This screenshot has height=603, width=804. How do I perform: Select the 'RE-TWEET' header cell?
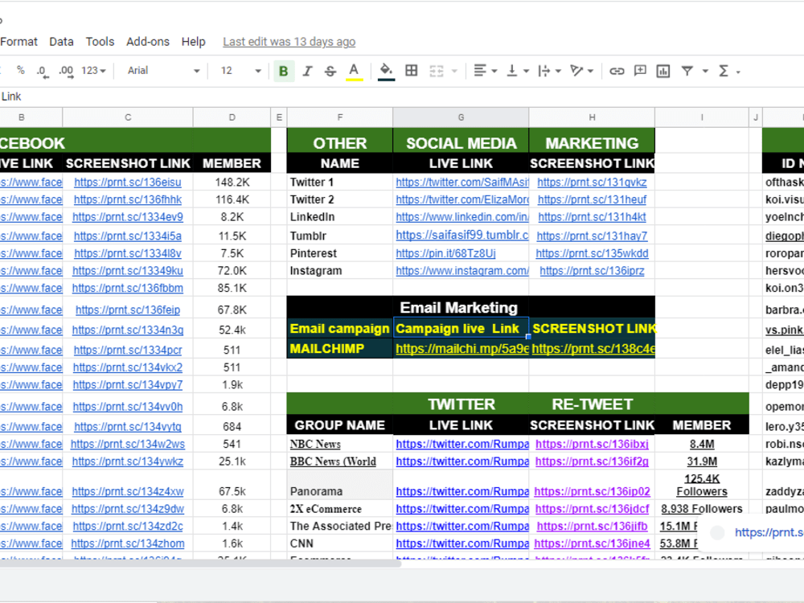point(592,404)
